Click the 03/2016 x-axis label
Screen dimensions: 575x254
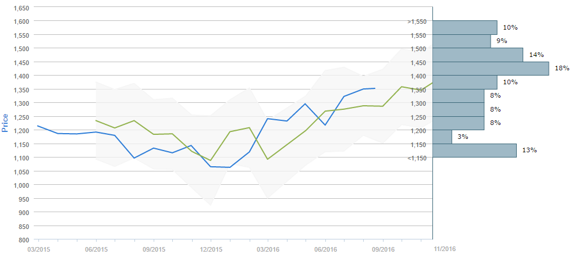pyautogui.click(x=268, y=249)
